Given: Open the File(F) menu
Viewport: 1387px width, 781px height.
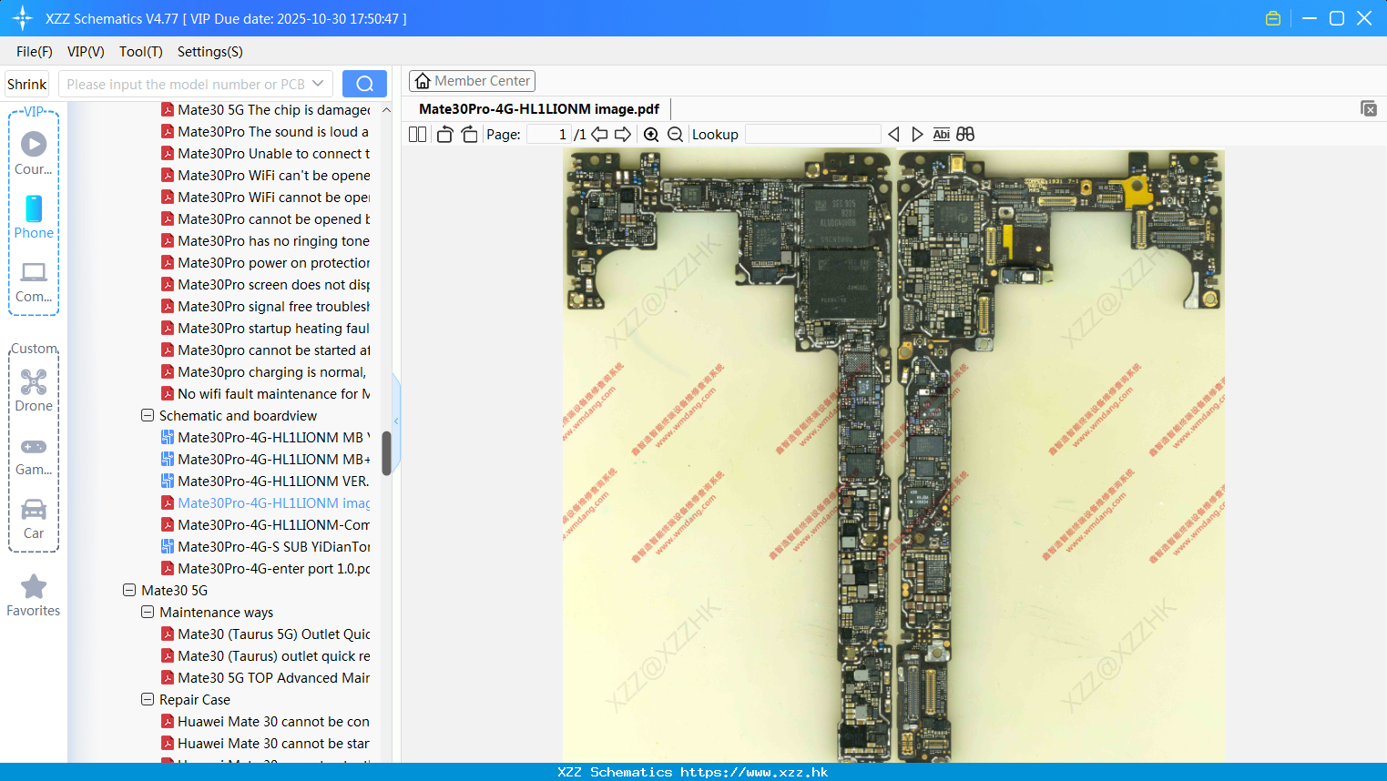Looking at the screenshot, I should coord(35,52).
